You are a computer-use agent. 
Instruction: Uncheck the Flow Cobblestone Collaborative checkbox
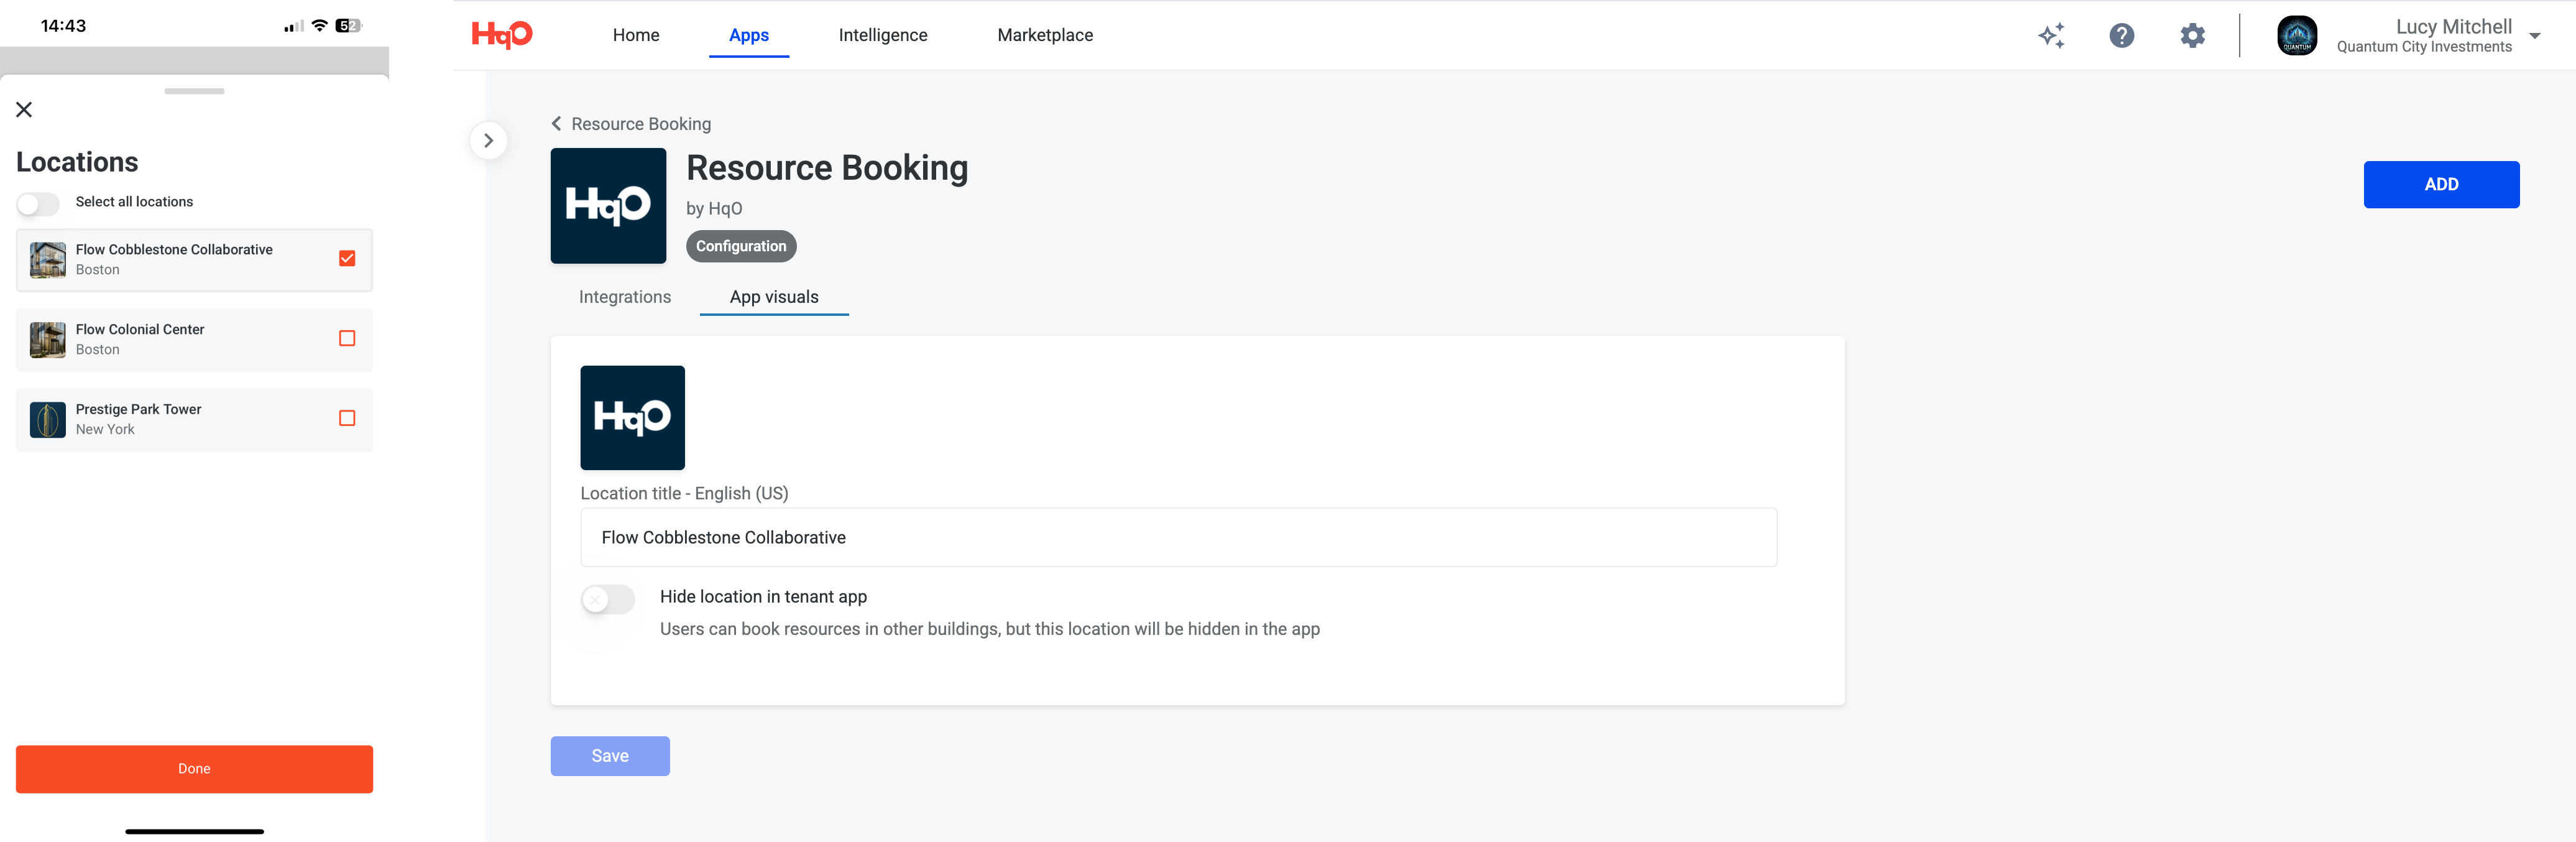click(347, 259)
